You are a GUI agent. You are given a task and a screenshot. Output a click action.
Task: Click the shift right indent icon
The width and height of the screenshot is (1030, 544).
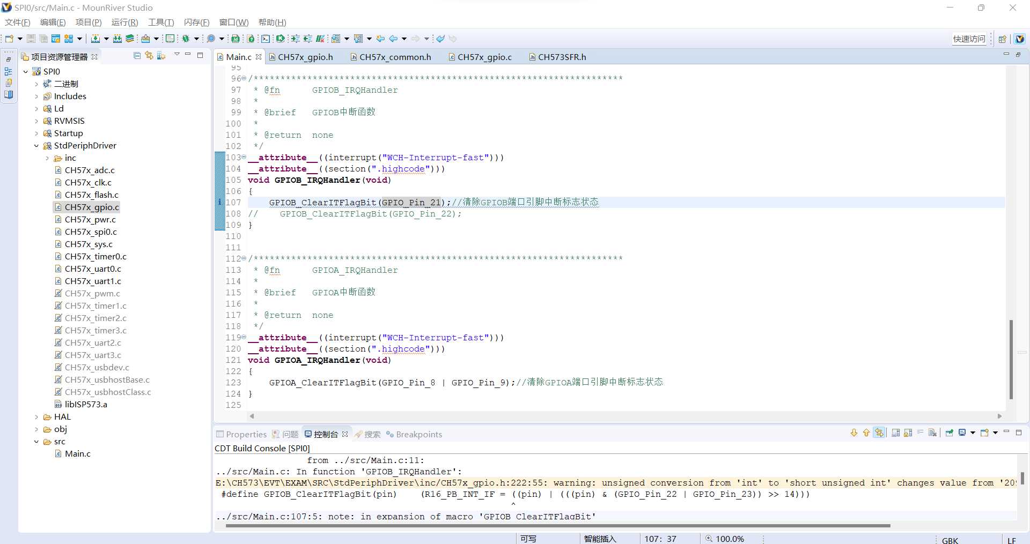(x=295, y=39)
